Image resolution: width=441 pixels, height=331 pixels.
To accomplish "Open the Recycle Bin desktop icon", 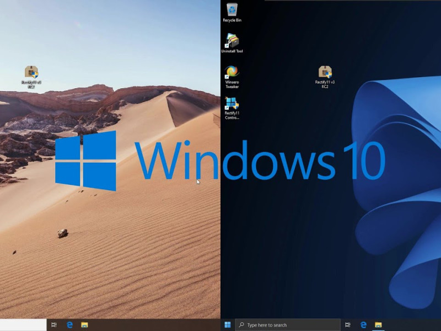I will [232, 12].
